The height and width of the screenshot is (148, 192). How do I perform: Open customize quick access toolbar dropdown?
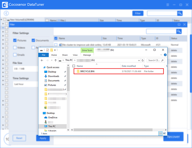point(55,50)
